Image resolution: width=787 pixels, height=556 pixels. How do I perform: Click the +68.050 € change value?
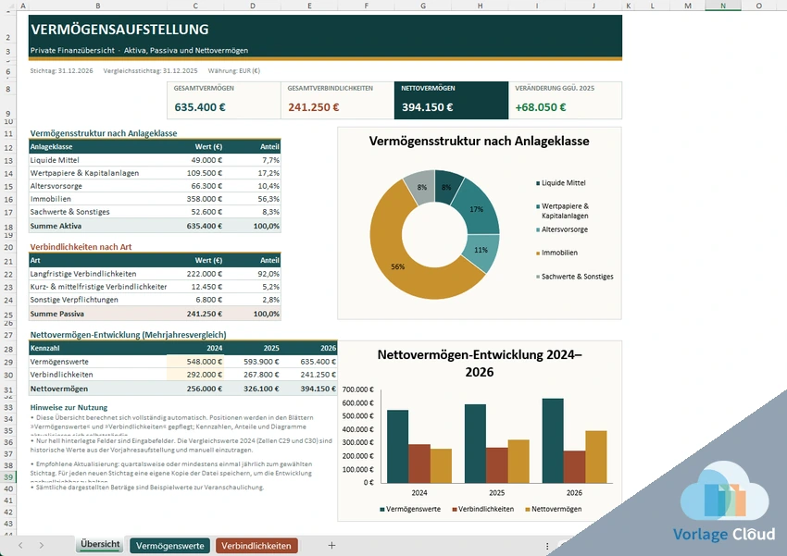(x=541, y=107)
